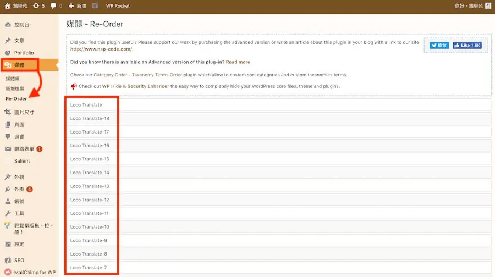
Task: Select the Loco Translate-9 row
Action: point(278,240)
